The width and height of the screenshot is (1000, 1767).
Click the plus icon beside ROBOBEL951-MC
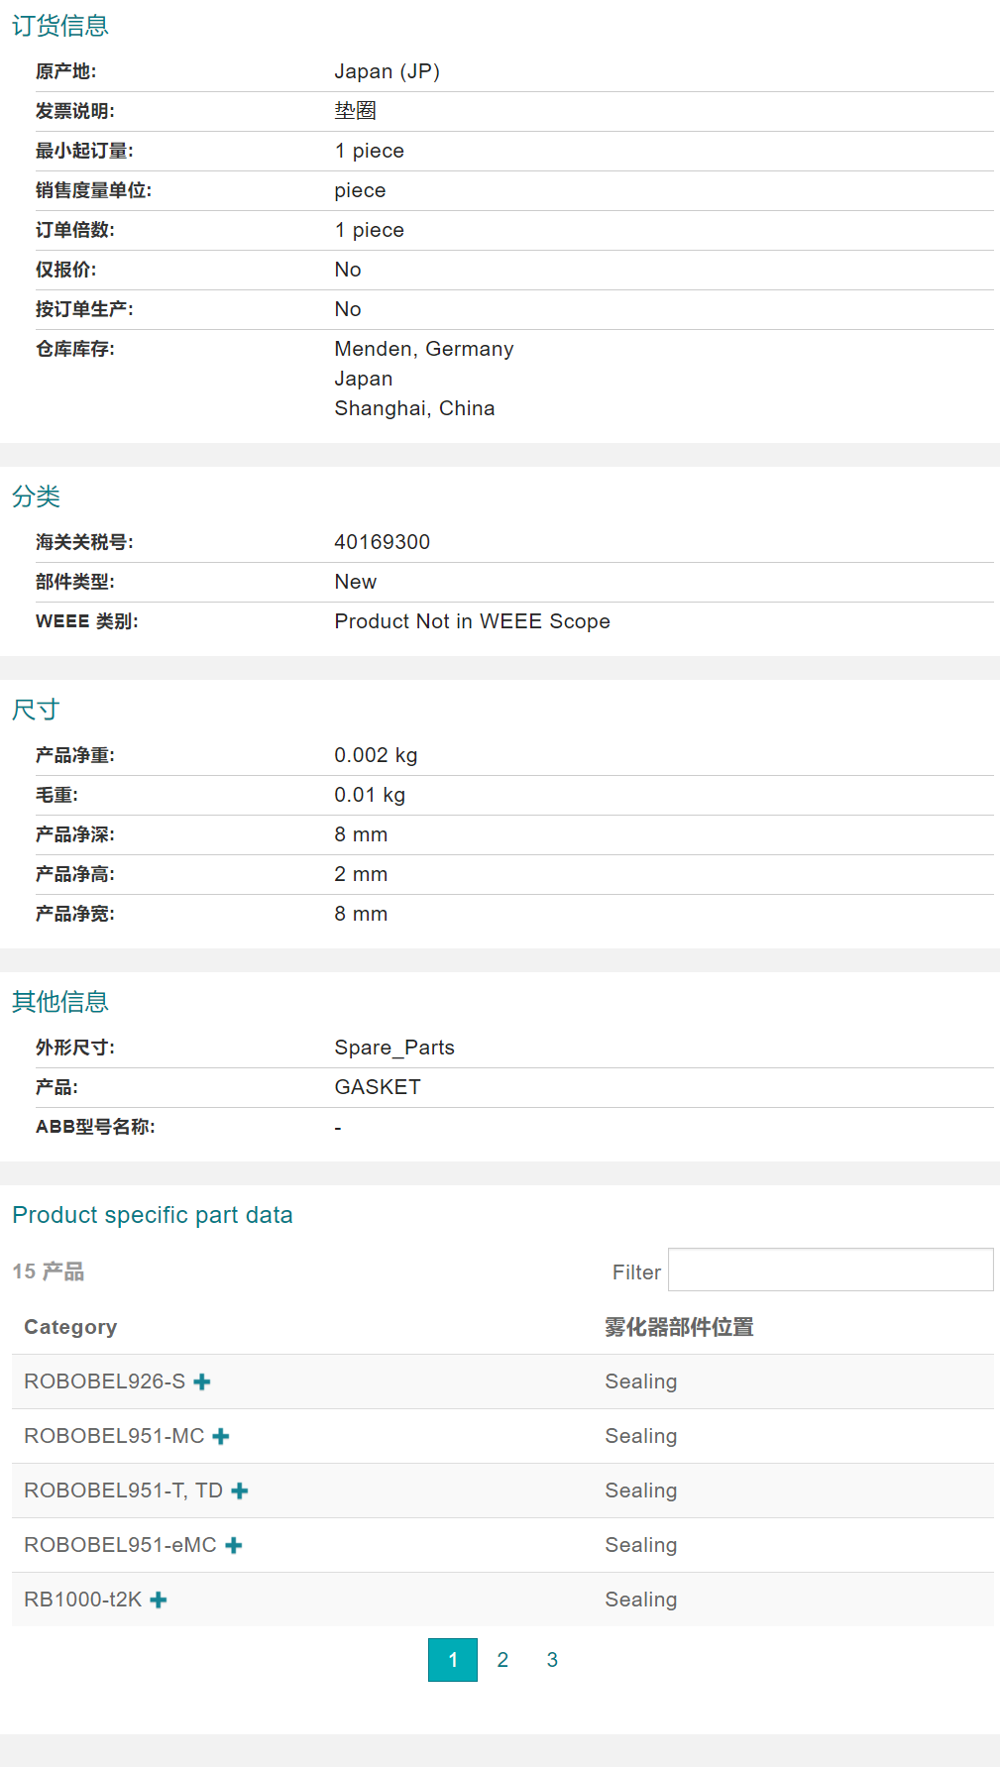221,1436
